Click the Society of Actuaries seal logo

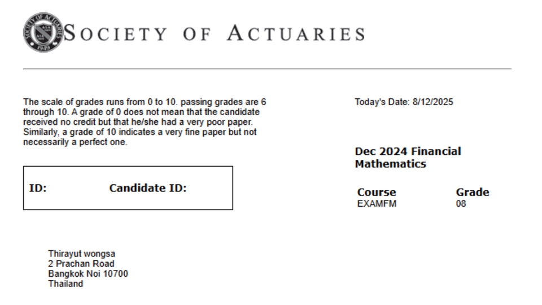[x=42, y=32]
